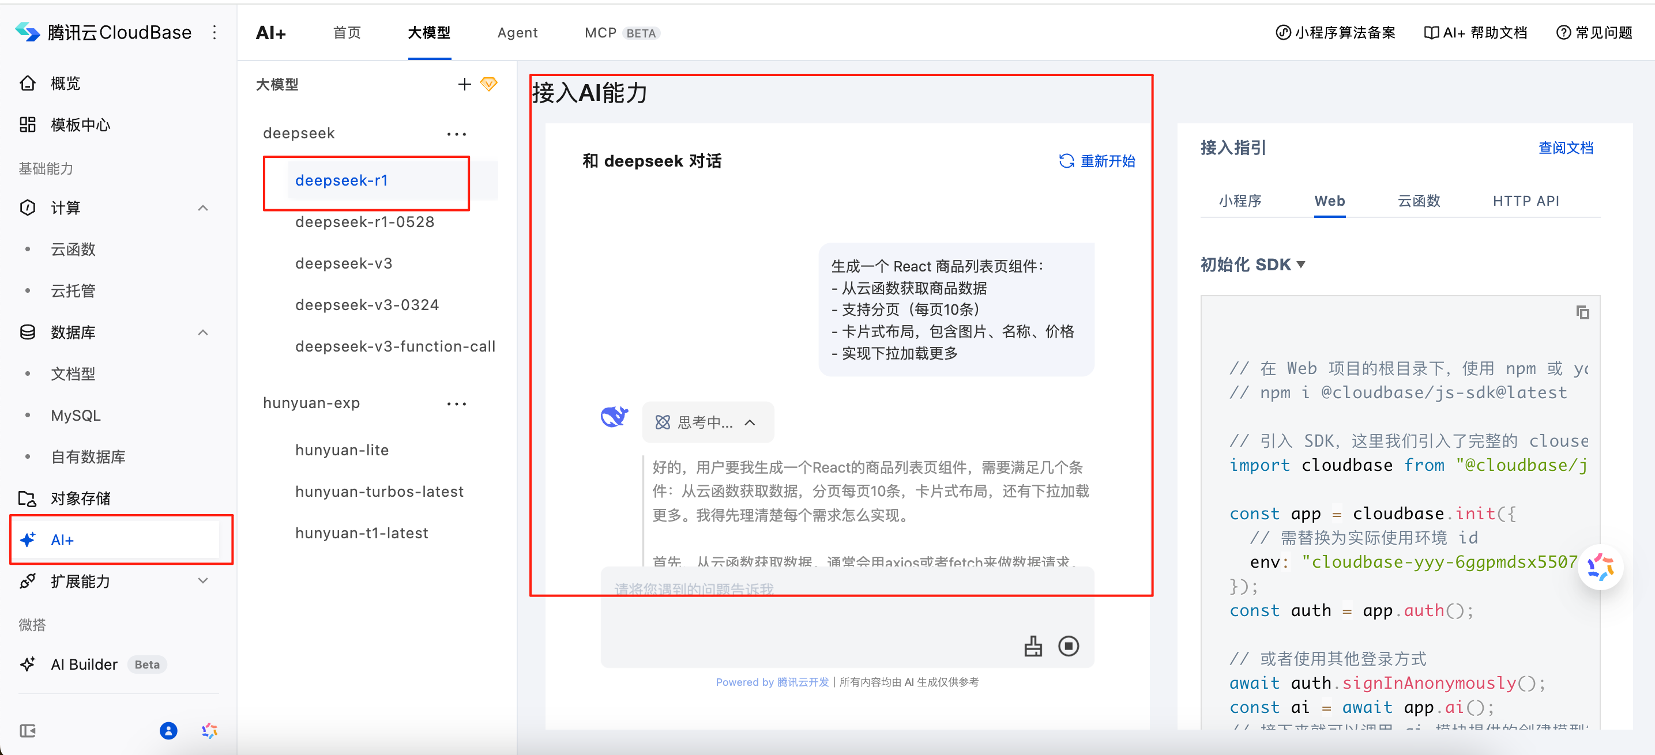This screenshot has width=1655, height=755.
Task: Open 自有数据库 entry
Action: tap(88, 456)
